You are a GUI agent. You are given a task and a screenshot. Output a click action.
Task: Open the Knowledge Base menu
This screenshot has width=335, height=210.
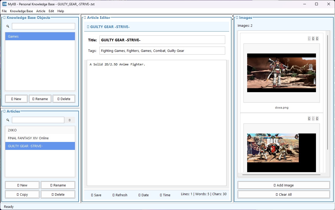coord(21,11)
